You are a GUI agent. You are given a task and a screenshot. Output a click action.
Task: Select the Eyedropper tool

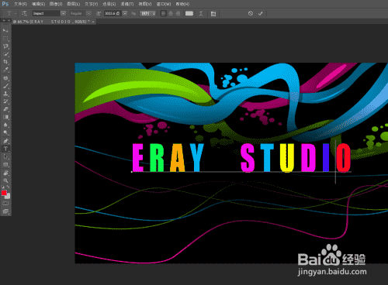5,70
